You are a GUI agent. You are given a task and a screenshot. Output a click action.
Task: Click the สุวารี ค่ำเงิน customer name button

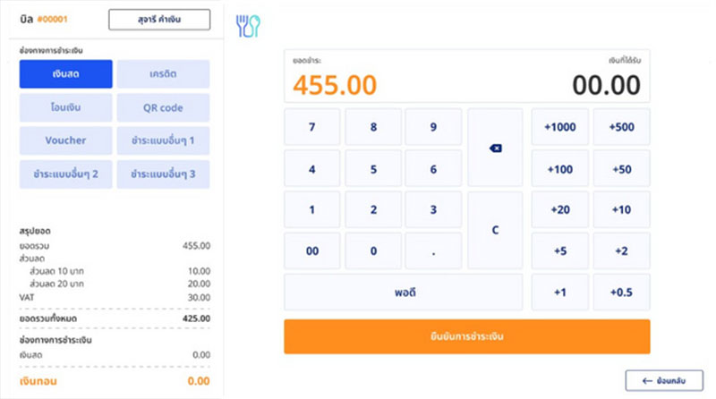coord(159,19)
